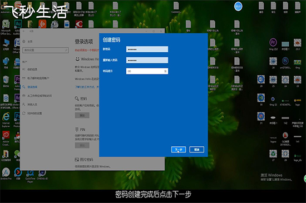The height and width of the screenshot is (203, 306).
Task: Select the 此电脑 computer desktop icon
Action: (6, 44)
